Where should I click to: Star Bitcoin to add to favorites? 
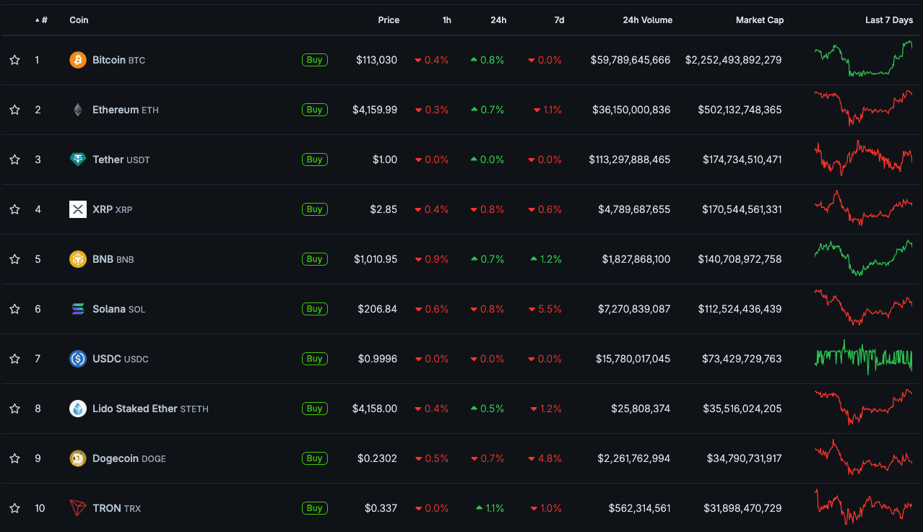(14, 60)
